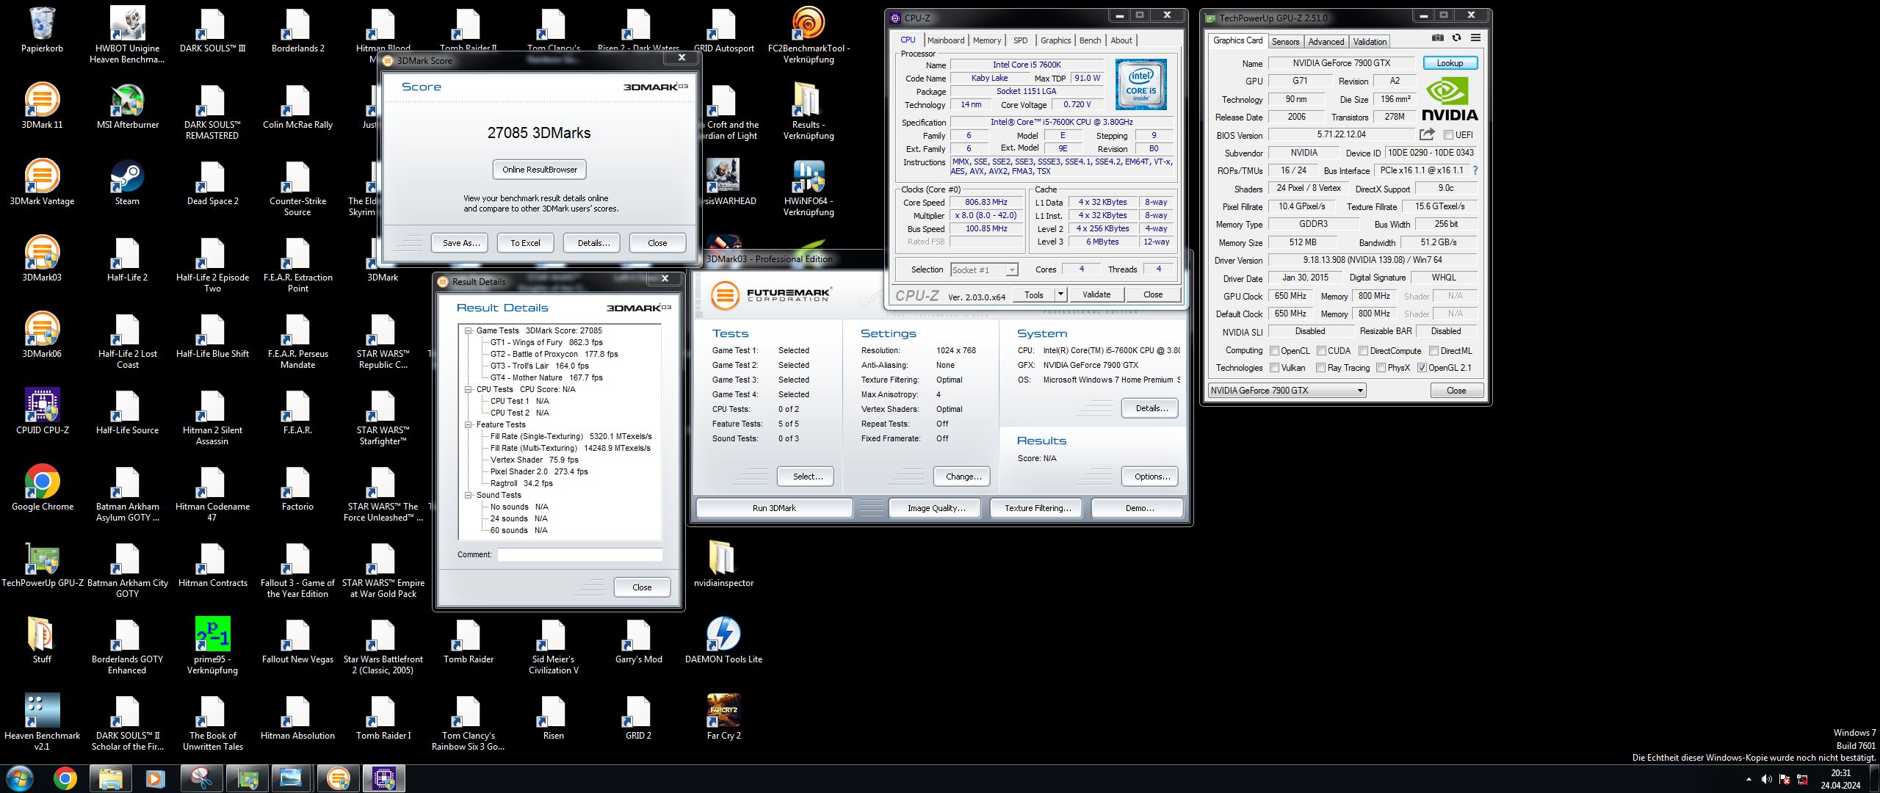This screenshot has height=793, width=1880.
Task: Collapse Feature Tests tree node
Action: pyautogui.click(x=468, y=424)
